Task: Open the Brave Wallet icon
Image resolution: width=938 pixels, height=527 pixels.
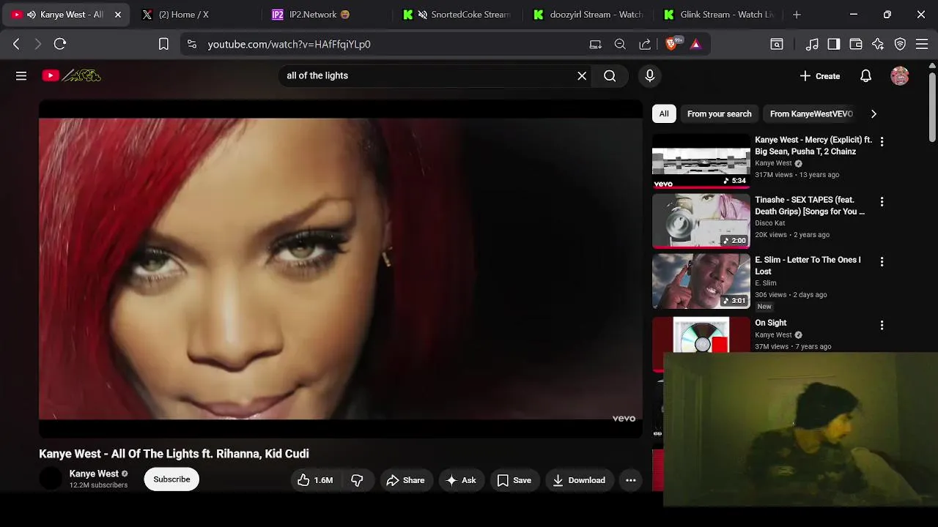Action: [856, 44]
